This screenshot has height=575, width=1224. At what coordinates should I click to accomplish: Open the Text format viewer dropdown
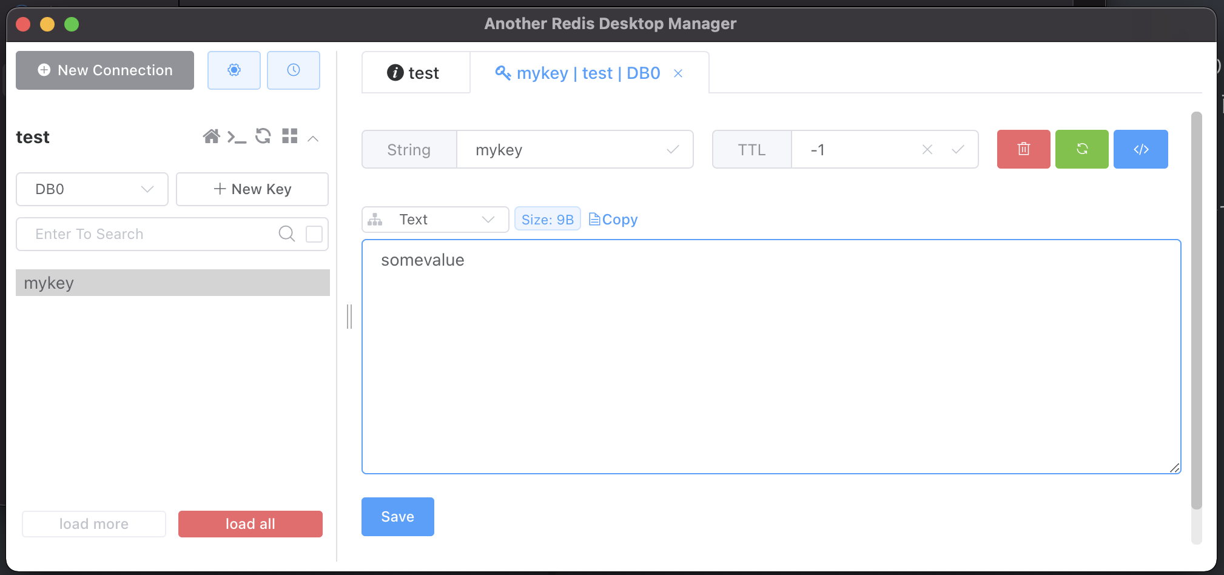(435, 220)
